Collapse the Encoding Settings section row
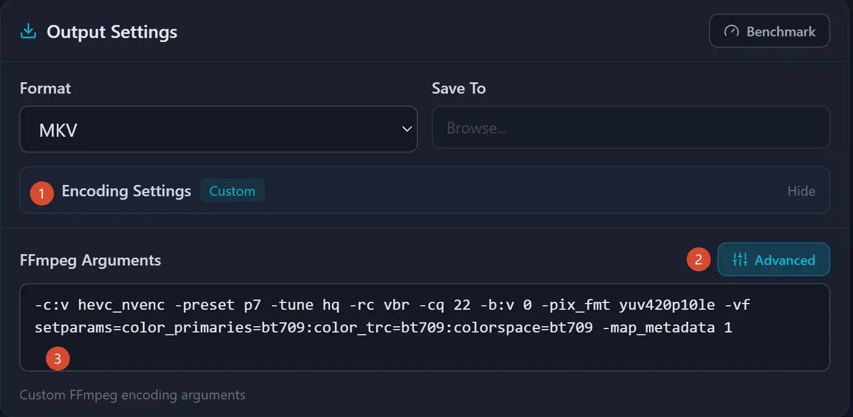This screenshot has height=417, width=853. point(425,190)
